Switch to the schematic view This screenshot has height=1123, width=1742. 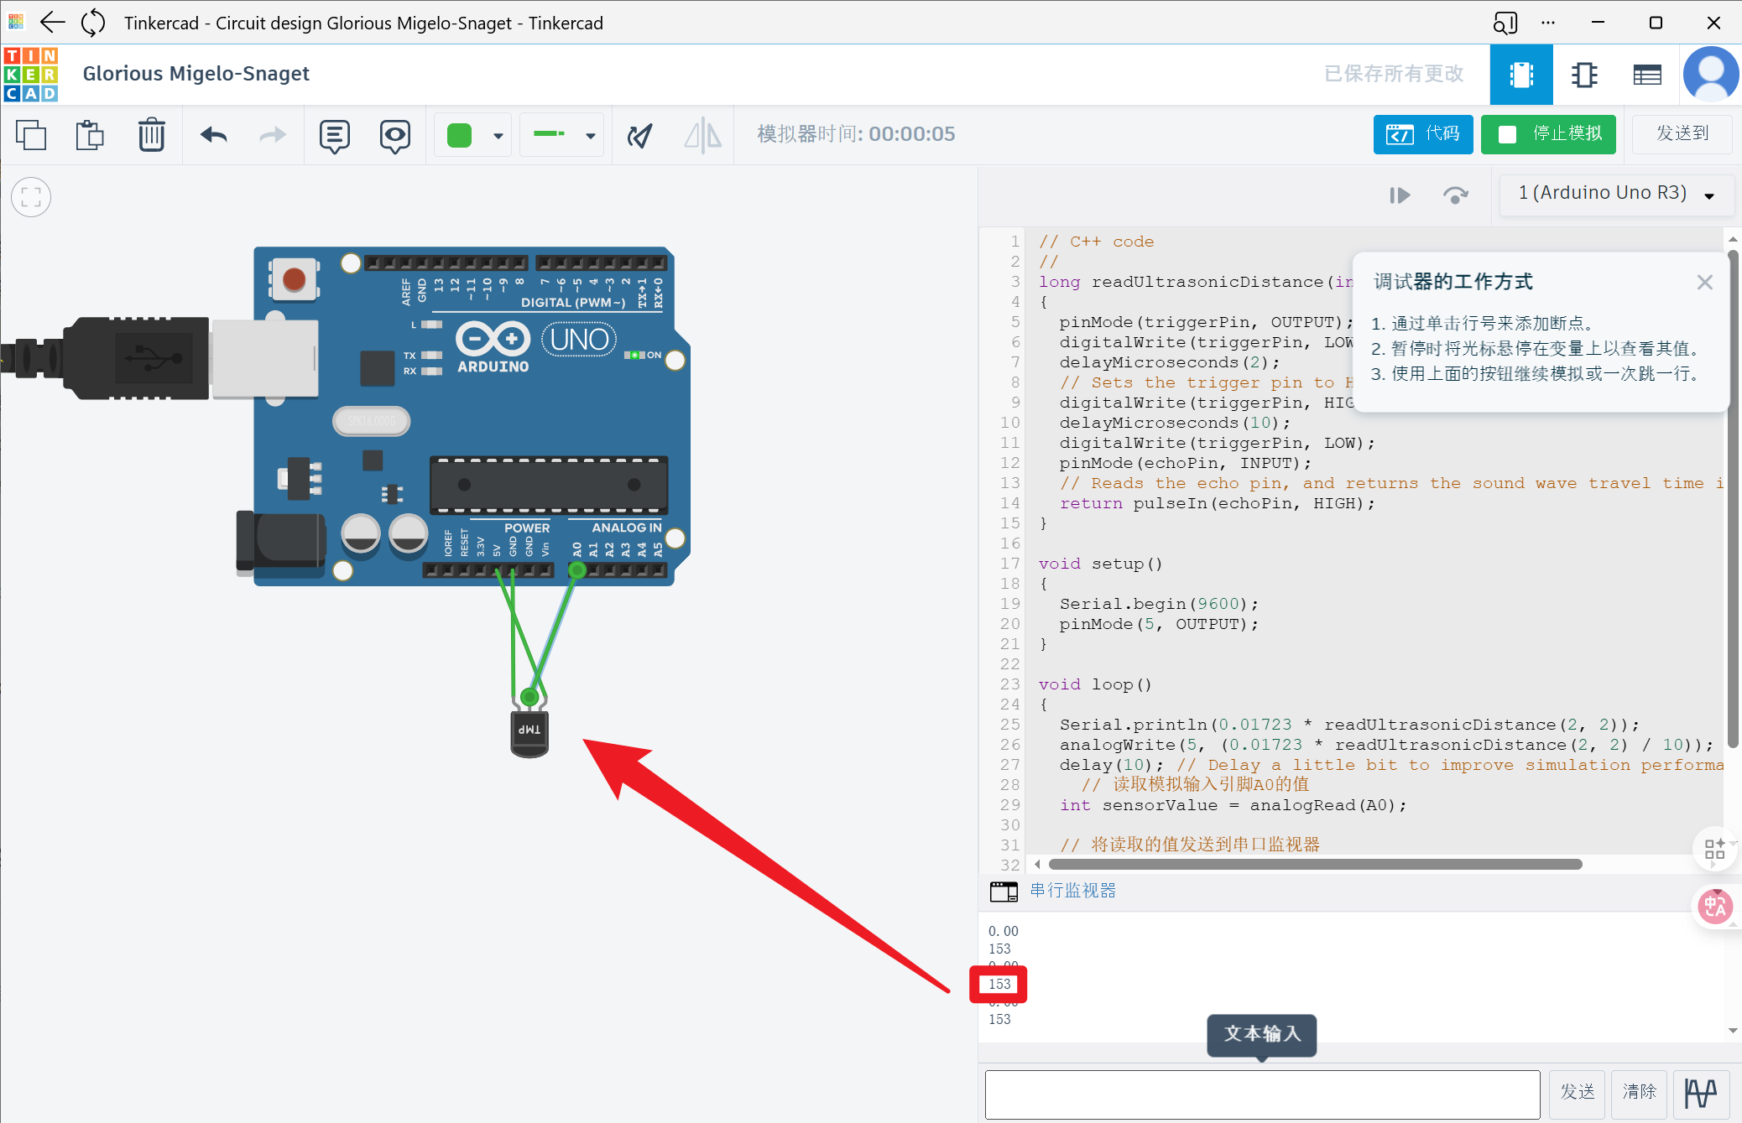click(x=1583, y=75)
